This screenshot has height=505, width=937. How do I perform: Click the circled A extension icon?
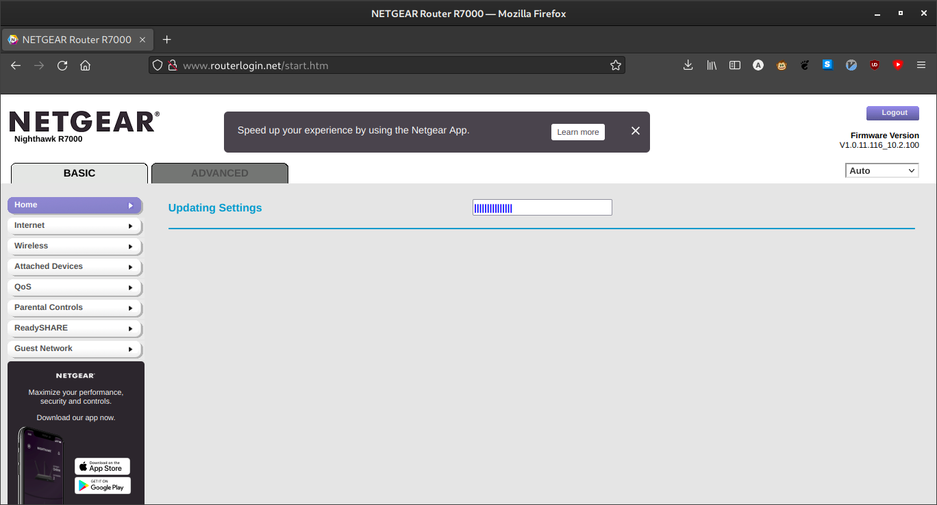tap(758, 65)
